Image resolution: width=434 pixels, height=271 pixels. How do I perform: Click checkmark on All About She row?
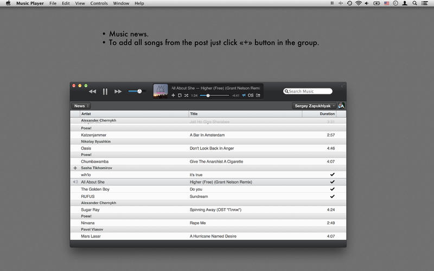pyautogui.click(x=333, y=182)
